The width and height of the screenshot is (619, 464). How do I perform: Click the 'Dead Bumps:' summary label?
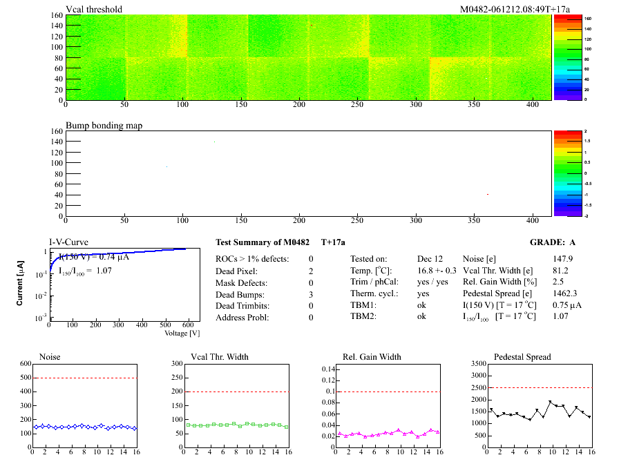click(x=238, y=295)
